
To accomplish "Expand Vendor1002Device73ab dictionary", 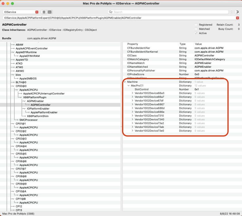I will pyautogui.click(x=132, y=127).
